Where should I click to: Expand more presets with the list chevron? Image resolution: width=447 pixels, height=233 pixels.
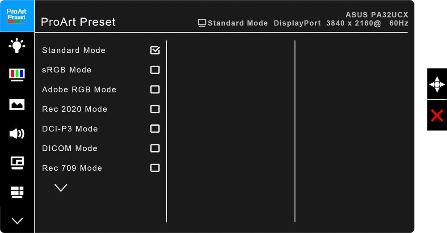tap(61, 188)
